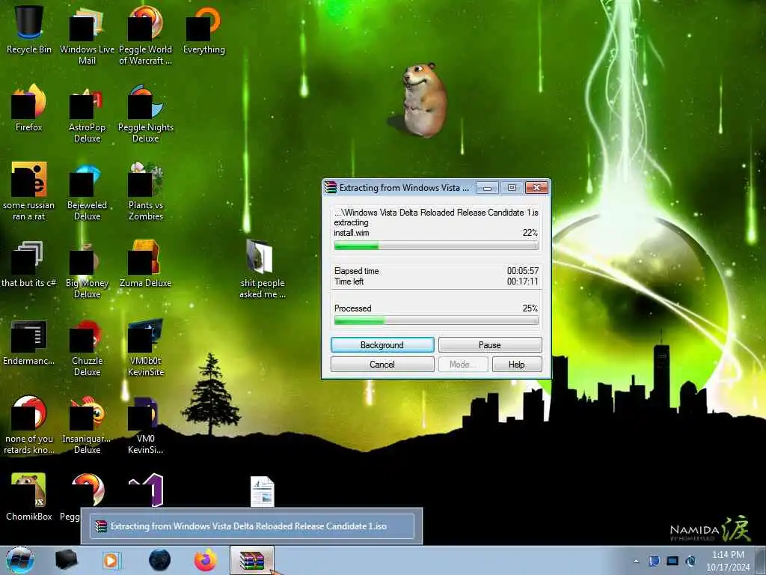
Task: Open the Firefox desktop shortcut
Action: click(x=28, y=108)
